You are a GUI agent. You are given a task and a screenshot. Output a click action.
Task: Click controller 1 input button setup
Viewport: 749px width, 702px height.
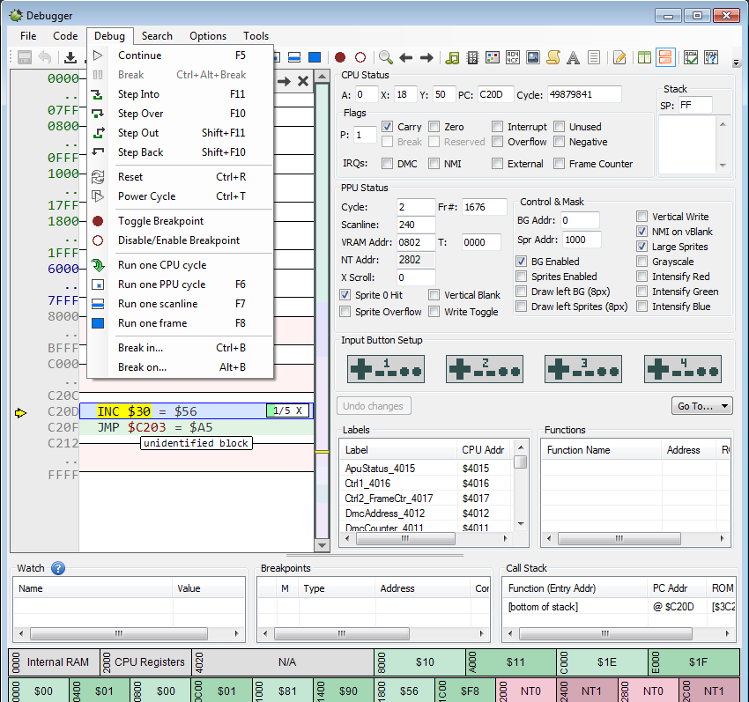(386, 369)
